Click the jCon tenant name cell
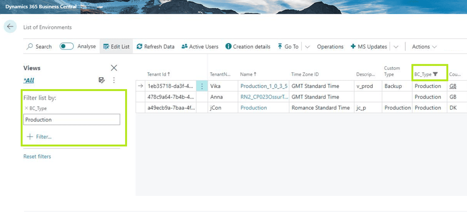Screen dimensions: 467x212 click(x=223, y=108)
